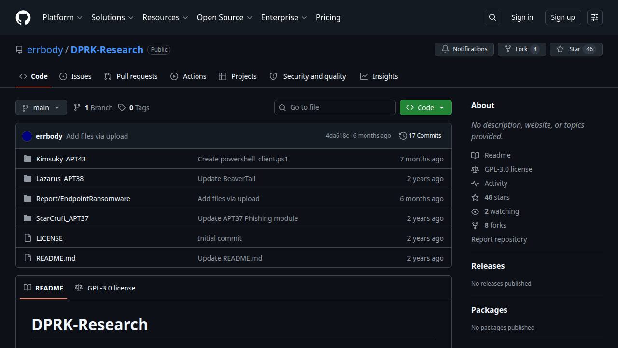Star the DPRK-Research repository
This screenshot has width=618, height=348.
click(576, 49)
